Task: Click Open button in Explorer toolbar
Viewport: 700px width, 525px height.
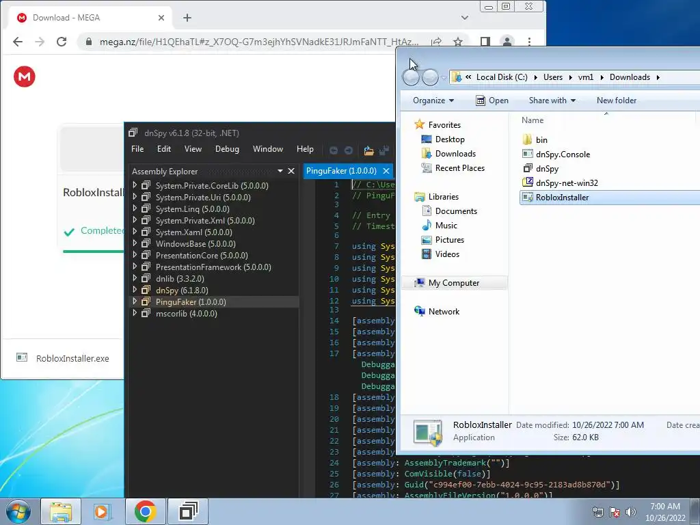Action: click(492, 100)
